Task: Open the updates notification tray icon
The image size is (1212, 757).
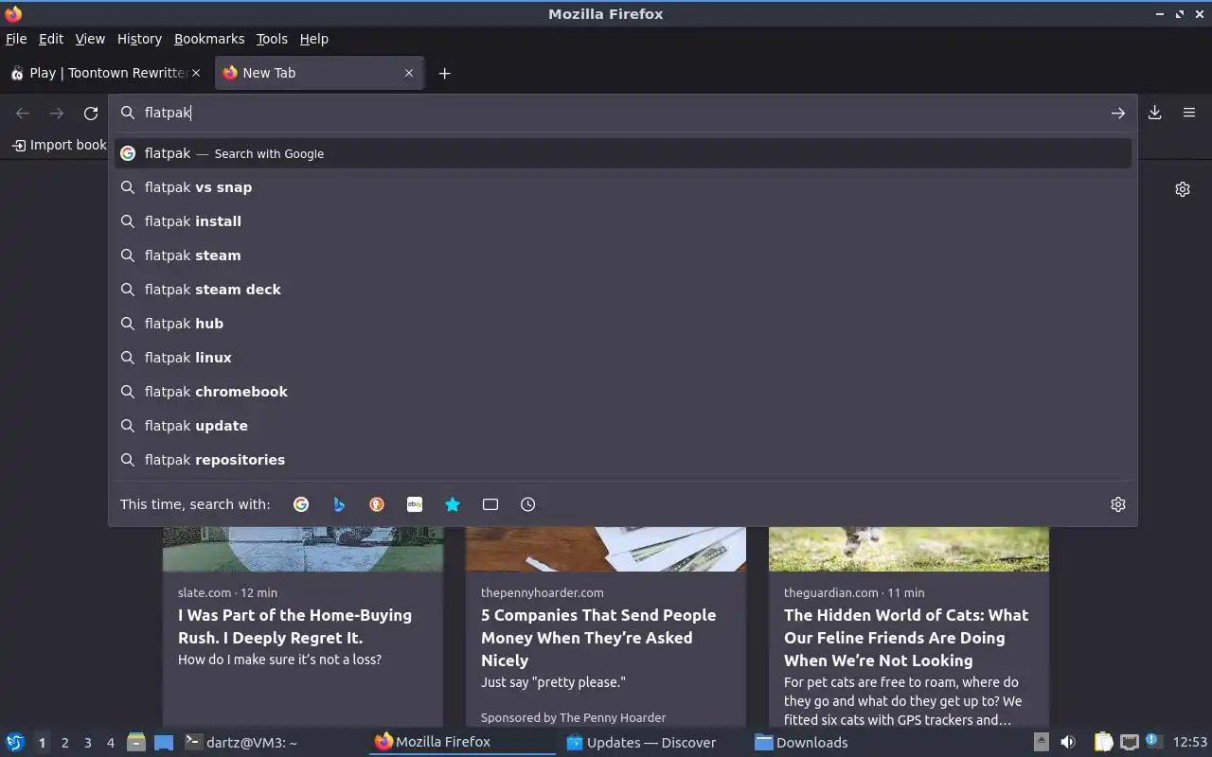Action: click(x=1152, y=741)
